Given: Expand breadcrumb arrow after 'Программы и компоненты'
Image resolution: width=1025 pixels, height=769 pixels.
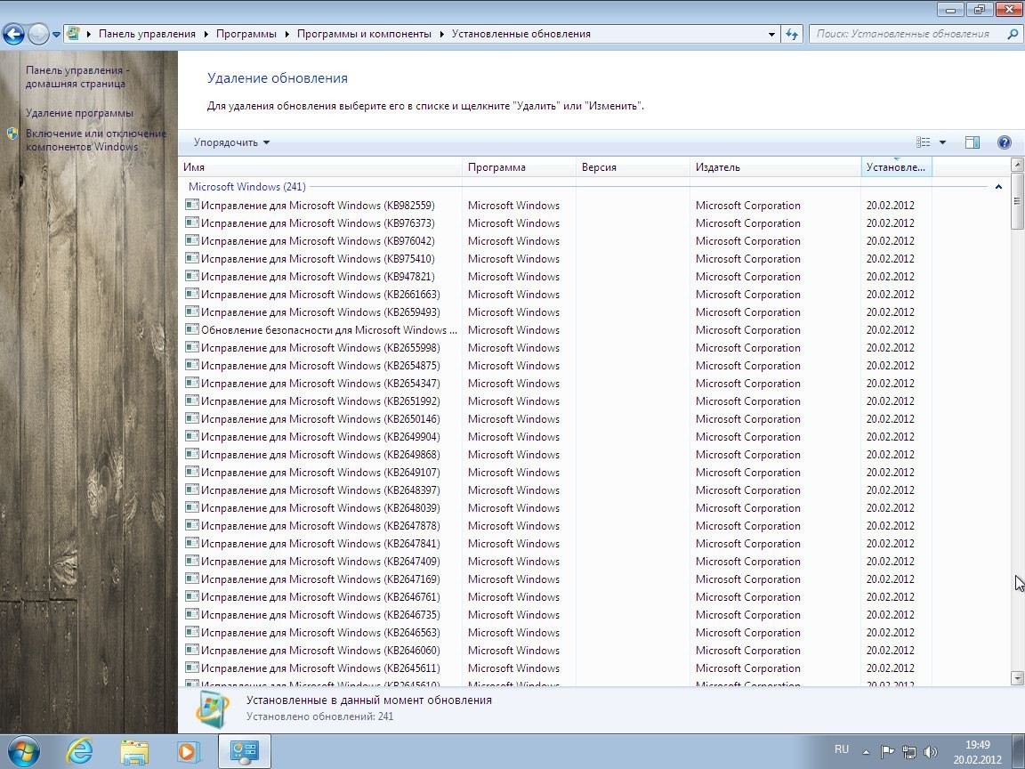Looking at the screenshot, I should 442,34.
